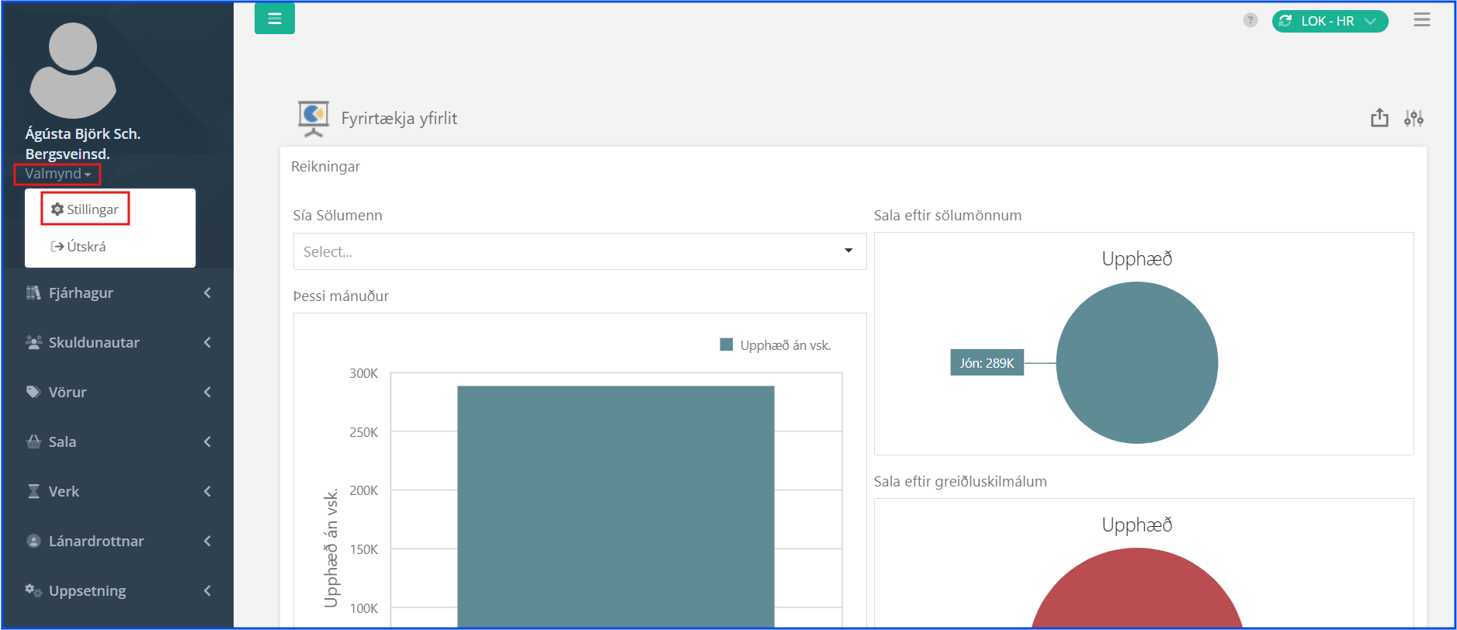This screenshot has height=630, width=1457.
Task: Open the LOK - HR company dropdown
Action: [1329, 21]
